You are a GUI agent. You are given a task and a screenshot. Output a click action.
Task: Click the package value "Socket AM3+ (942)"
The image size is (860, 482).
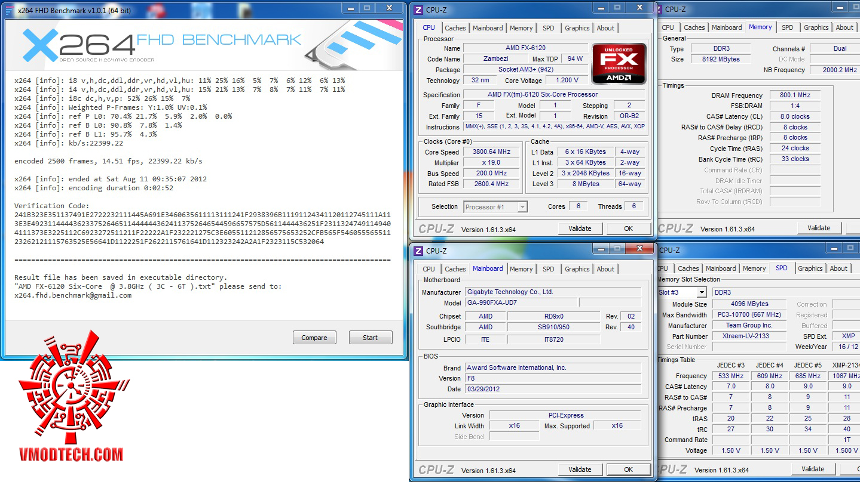pos(525,70)
